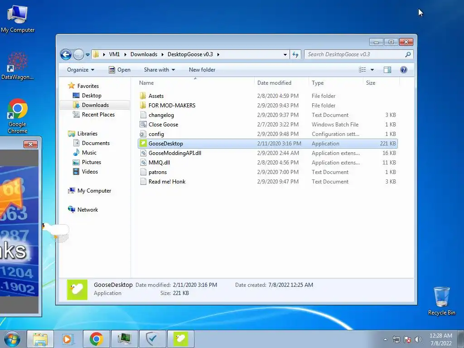Screen dimensions: 464x348
Task: Select the patrons text file icon
Action: 143,172
